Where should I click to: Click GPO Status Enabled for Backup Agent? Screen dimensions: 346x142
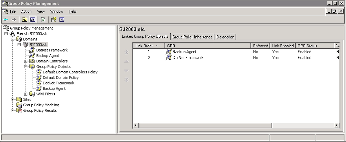coord(305,52)
